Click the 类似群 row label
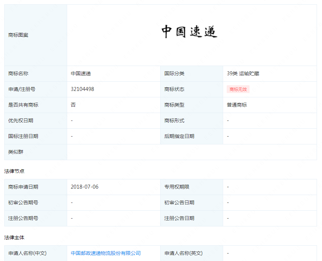 pyautogui.click(x=16, y=152)
